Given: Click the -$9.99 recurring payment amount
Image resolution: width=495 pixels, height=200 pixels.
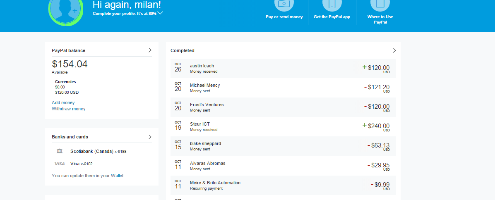Looking at the screenshot, I should tap(380, 185).
